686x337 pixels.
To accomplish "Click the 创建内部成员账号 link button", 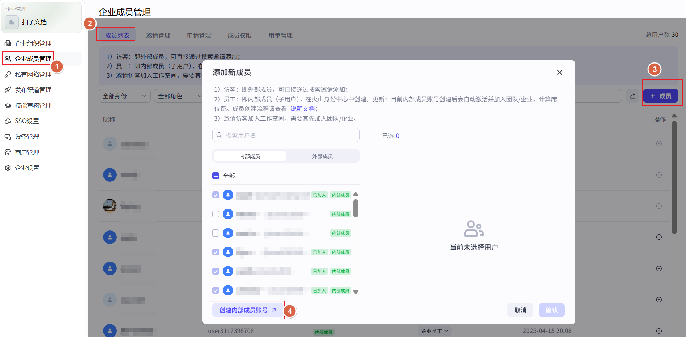I will point(247,310).
